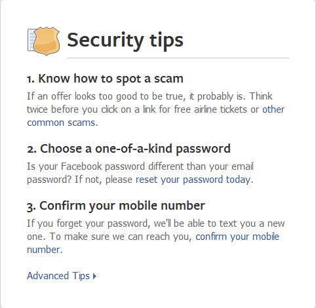
Task: Click the 'confirm your mobile' link text
Action: point(237,237)
